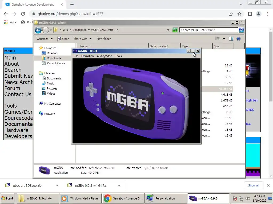Click Chrome share page icon
273x204 pixels.
click(x=231, y=14)
